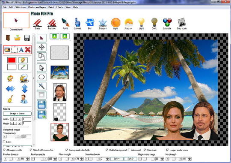Select the man portrait layer thumbnail
Screen dimensions: 231x163
pos(60,92)
